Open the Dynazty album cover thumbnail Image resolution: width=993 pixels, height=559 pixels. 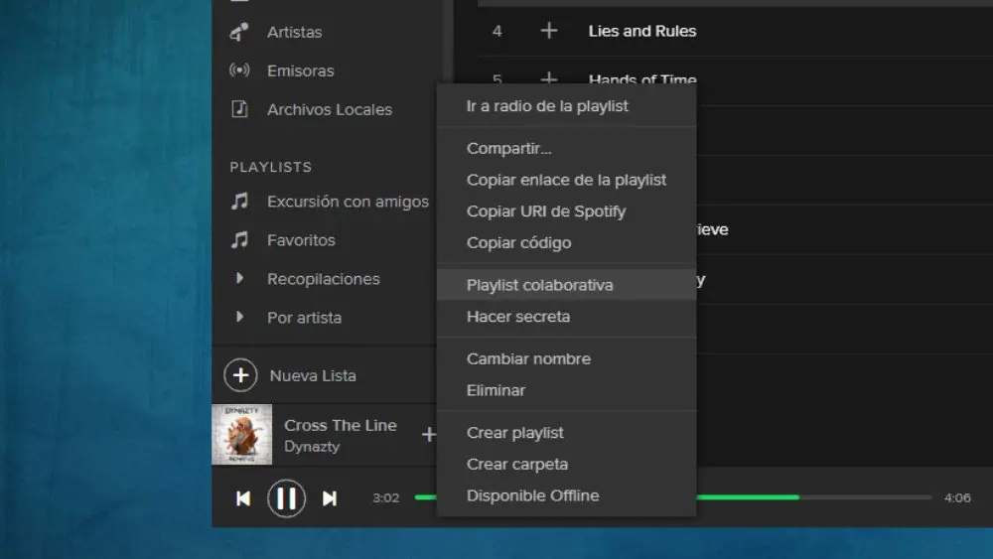click(x=242, y=434)
